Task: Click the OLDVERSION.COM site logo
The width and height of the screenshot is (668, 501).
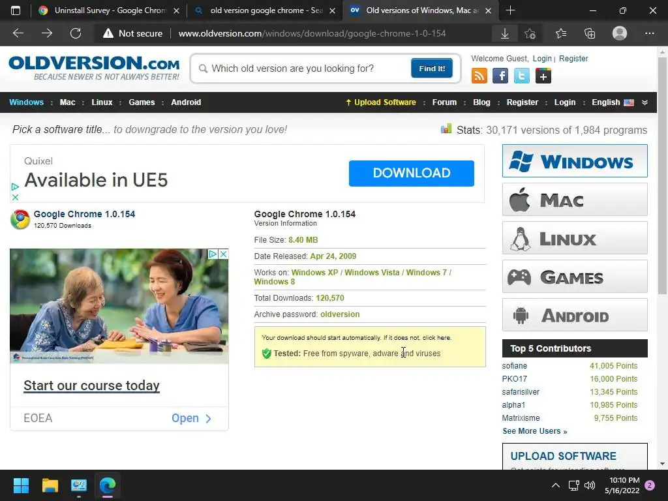Action: point(94,68)
